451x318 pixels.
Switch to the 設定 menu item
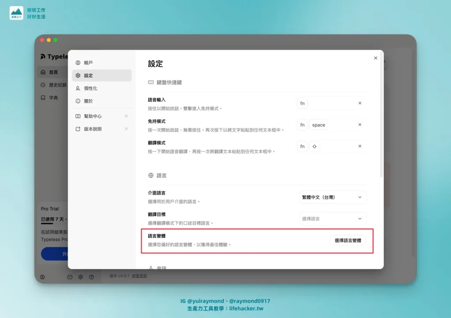pos(86,75)
